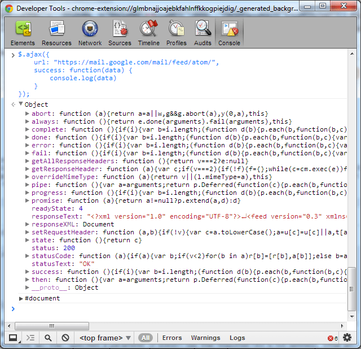Image resolution: width=361 pixels, height=349 pixels.
Task: Expand the setRequestHeader property
Action: 27,232
